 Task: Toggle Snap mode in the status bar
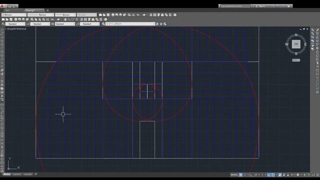pos(244,175)
